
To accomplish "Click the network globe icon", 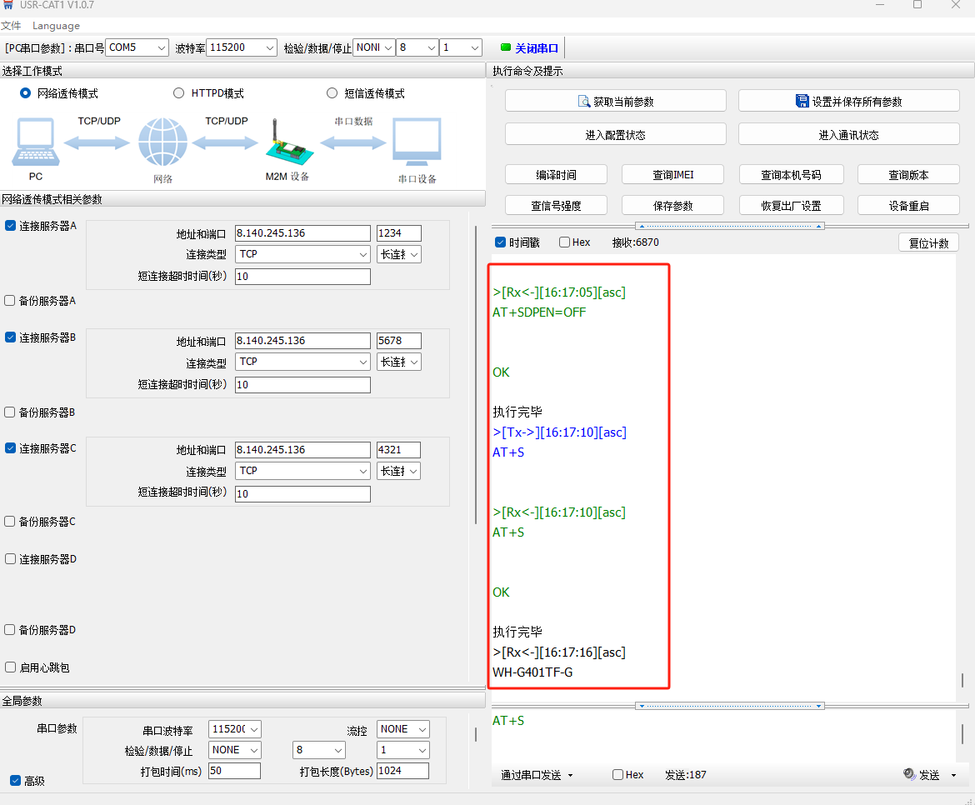I will tap(162, 142).
